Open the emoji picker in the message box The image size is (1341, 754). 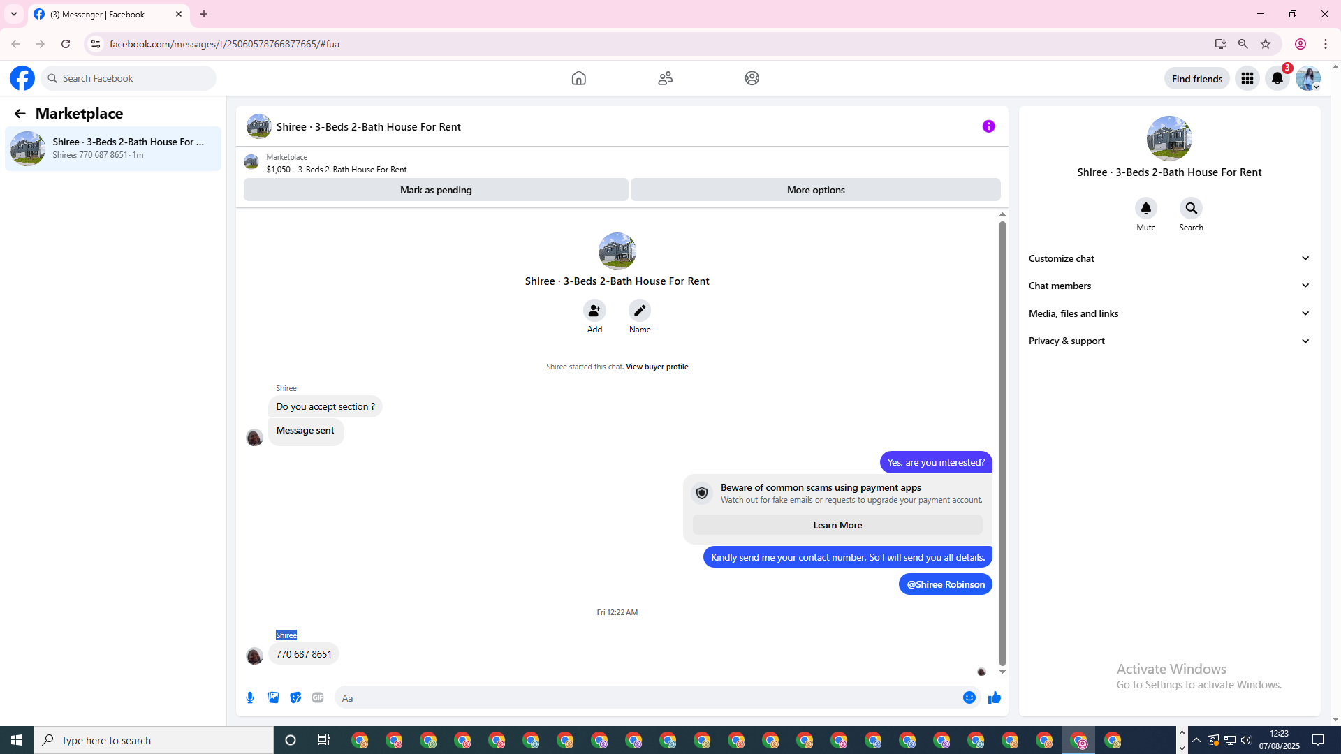969,697
